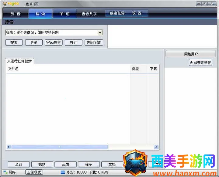Click the 关闭全部 button
Image resolution: width=219 pixels, height=177 pixels.
pyautogui.click(x=94, y=43)
